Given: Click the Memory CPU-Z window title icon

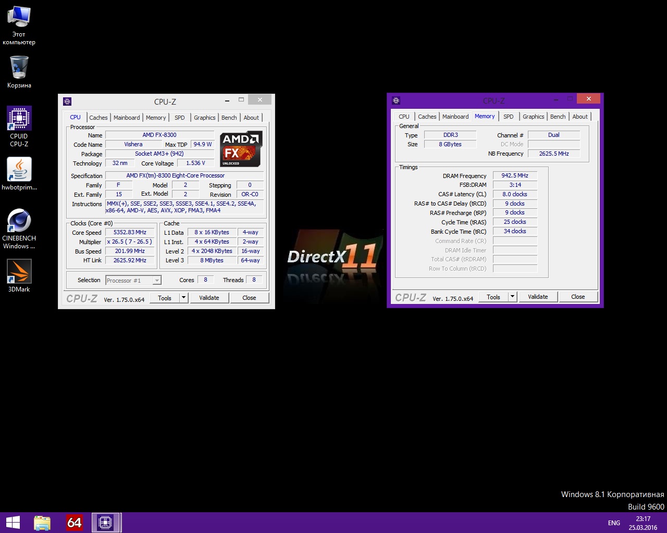Looking at the screenshot, I should (x=396, y=100).
